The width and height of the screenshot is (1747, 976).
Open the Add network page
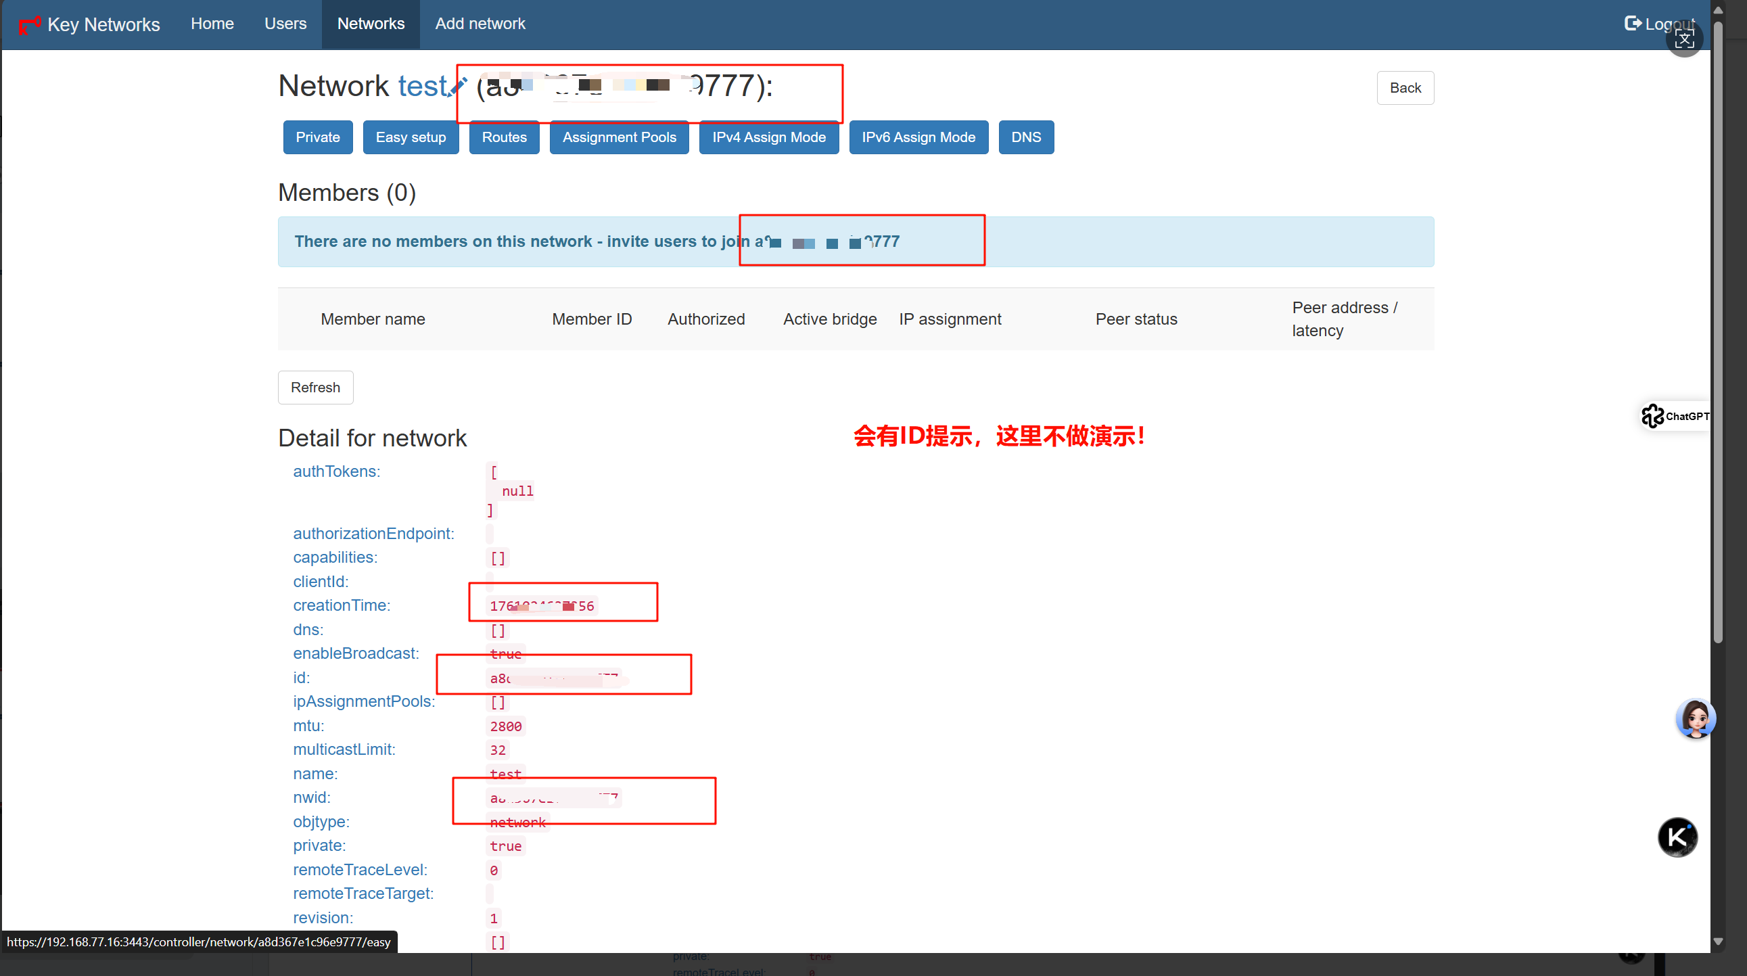480,24
